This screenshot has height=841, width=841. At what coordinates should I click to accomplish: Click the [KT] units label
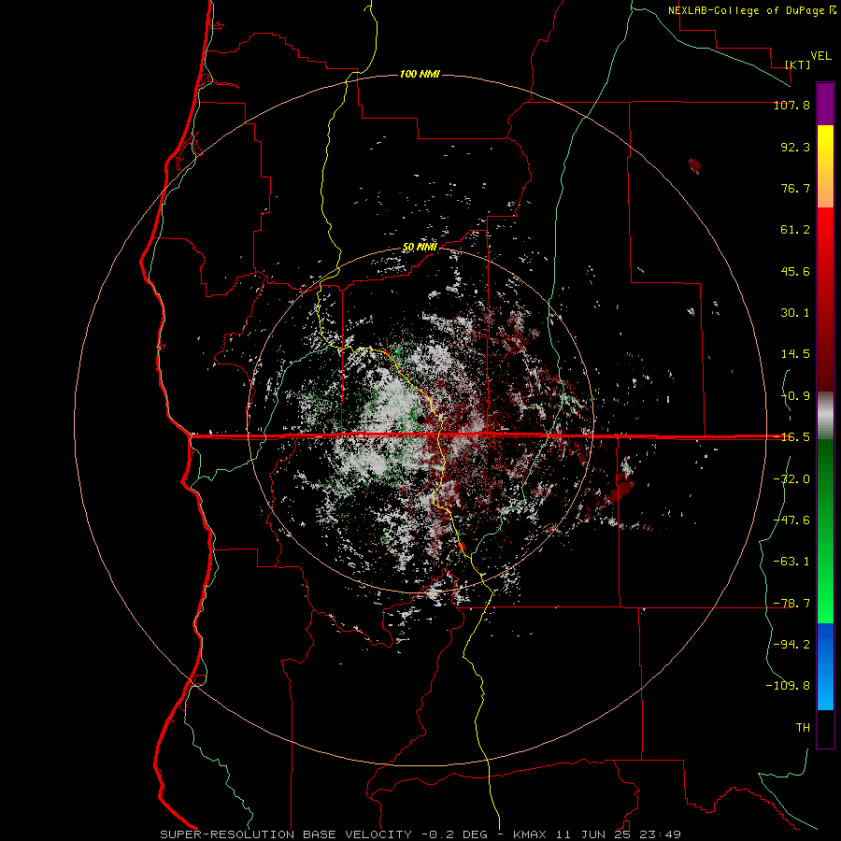(x=798, y=64)
